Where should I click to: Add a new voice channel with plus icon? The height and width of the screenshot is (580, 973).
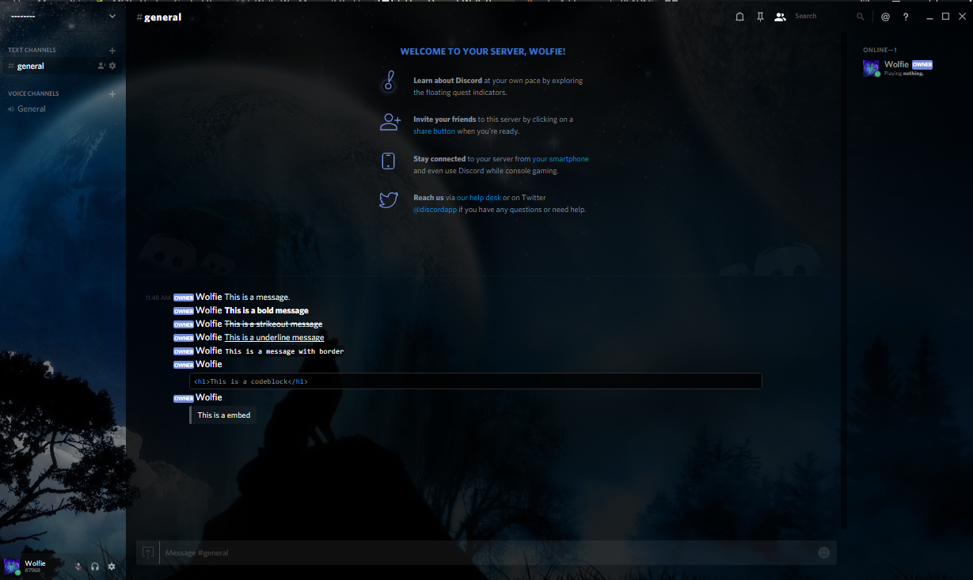[x=112, y=94]
